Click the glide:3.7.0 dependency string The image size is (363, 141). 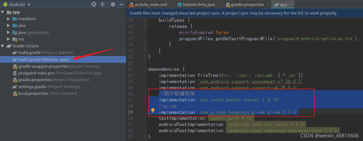coord(248,112)
